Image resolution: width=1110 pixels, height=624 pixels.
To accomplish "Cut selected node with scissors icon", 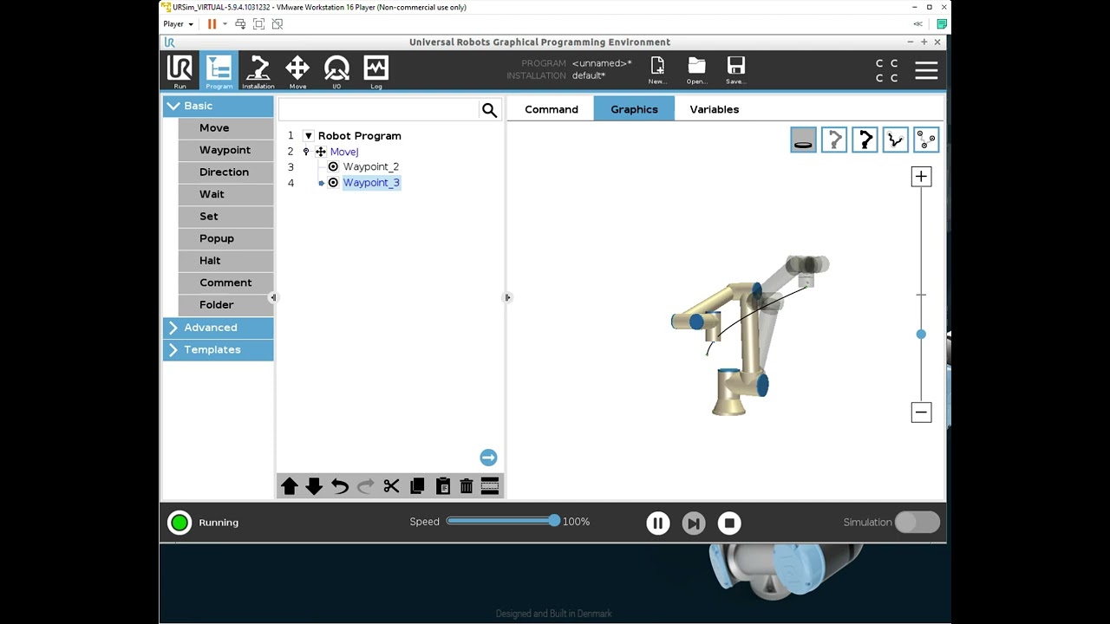I will 391,486.
